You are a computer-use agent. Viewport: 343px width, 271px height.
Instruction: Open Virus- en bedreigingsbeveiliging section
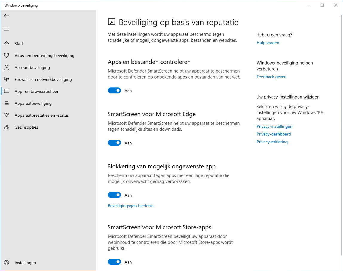click(x=44, y=56)
